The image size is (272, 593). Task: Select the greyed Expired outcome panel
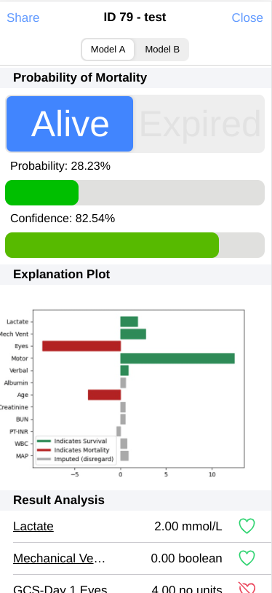[199, 124]
